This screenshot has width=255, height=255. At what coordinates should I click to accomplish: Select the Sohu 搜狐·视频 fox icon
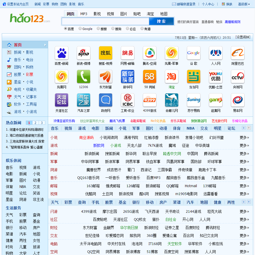(x=105, y=52)
